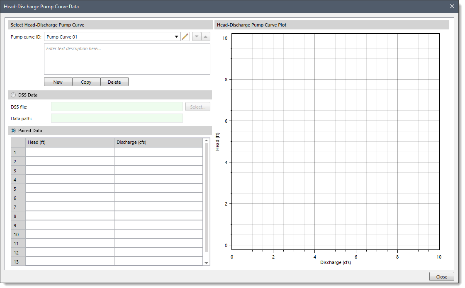Screen dimensions: 465x288
Task: Click the Close button at bottom right
Action: pos(442,277)
